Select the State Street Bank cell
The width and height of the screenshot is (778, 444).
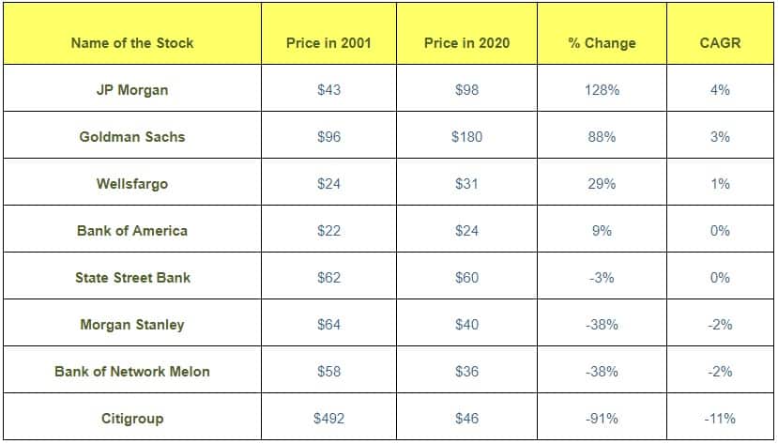click(x=132, y=277)
